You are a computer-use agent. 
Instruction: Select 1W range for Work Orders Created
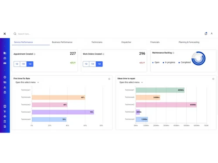pos(92,64)
